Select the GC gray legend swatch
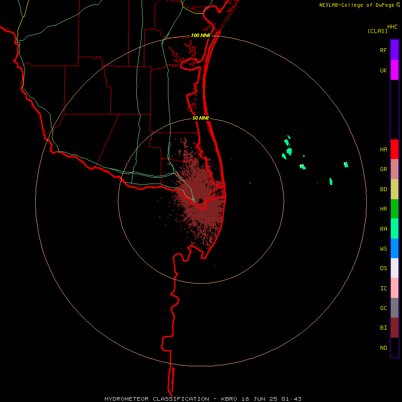This screenshot has height=402, width=402. [x=394, y=308]
